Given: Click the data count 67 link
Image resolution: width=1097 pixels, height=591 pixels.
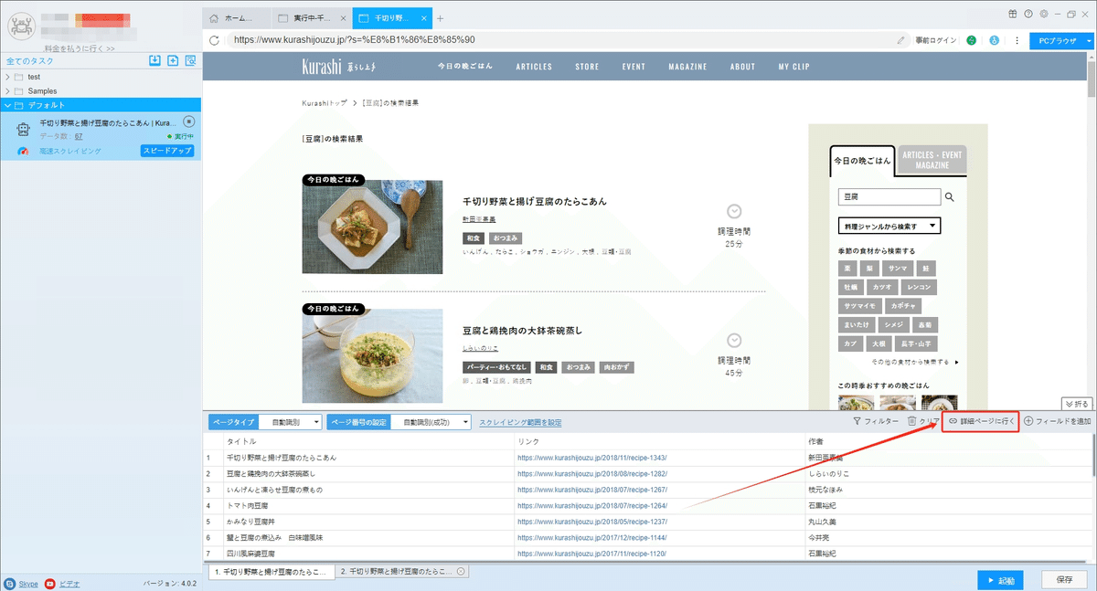Looking at the screenshot, I should click(x=79, y=136).
